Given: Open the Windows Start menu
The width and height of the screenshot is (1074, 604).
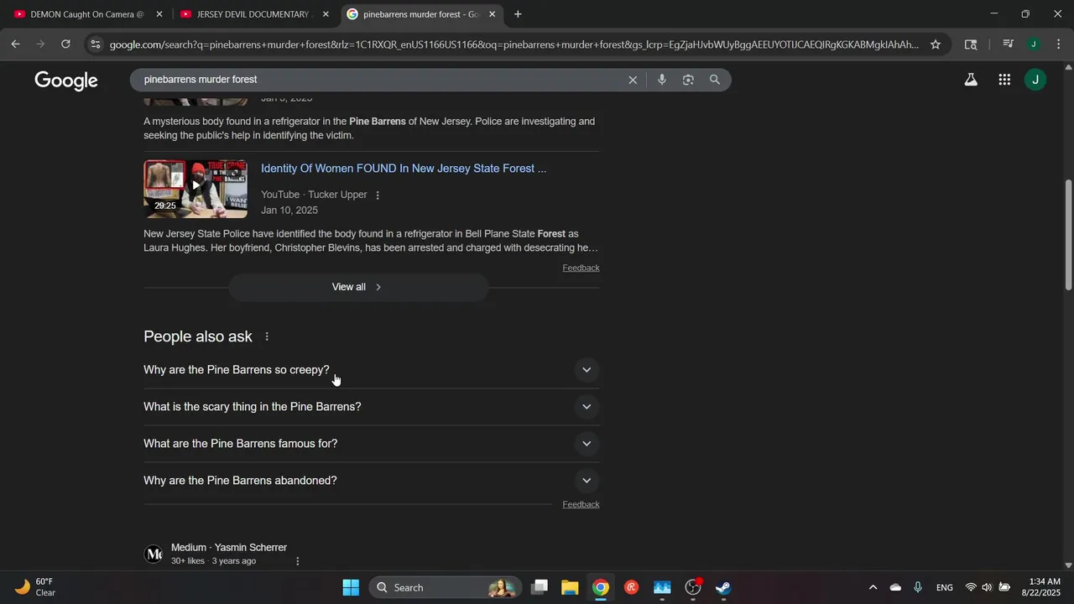Looking at the screenshot, I should point(351,587).
